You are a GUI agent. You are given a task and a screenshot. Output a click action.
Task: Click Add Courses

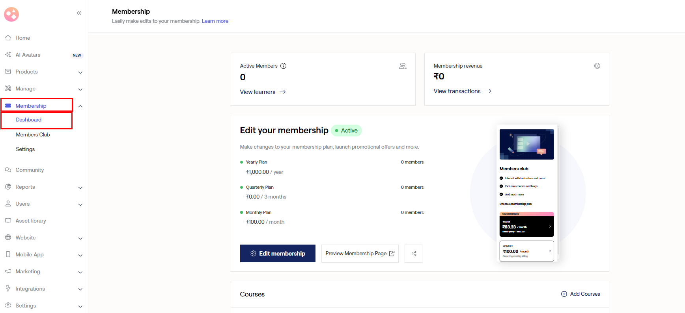[580, 294]
